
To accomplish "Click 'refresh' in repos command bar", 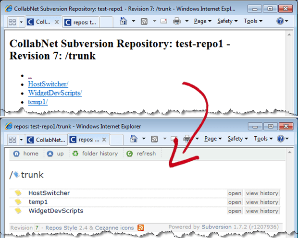I will (141, 154).
